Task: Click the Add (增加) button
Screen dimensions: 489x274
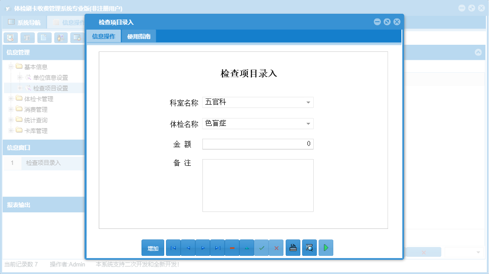Action: click(153, 247)
